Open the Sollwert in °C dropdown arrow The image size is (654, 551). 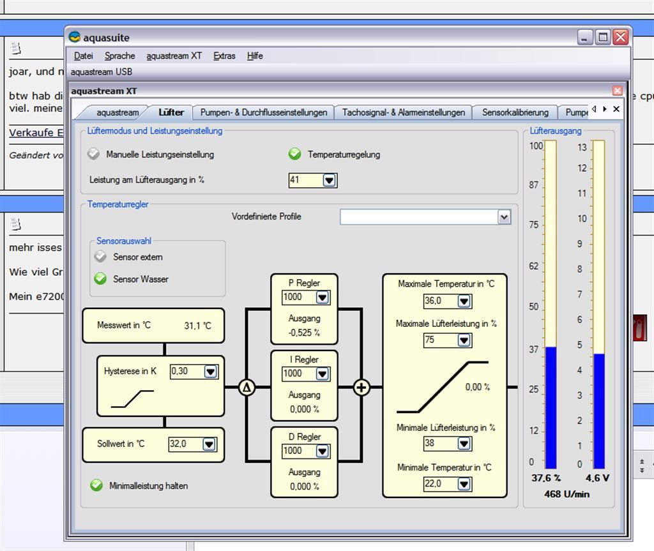tap(209, 444)
